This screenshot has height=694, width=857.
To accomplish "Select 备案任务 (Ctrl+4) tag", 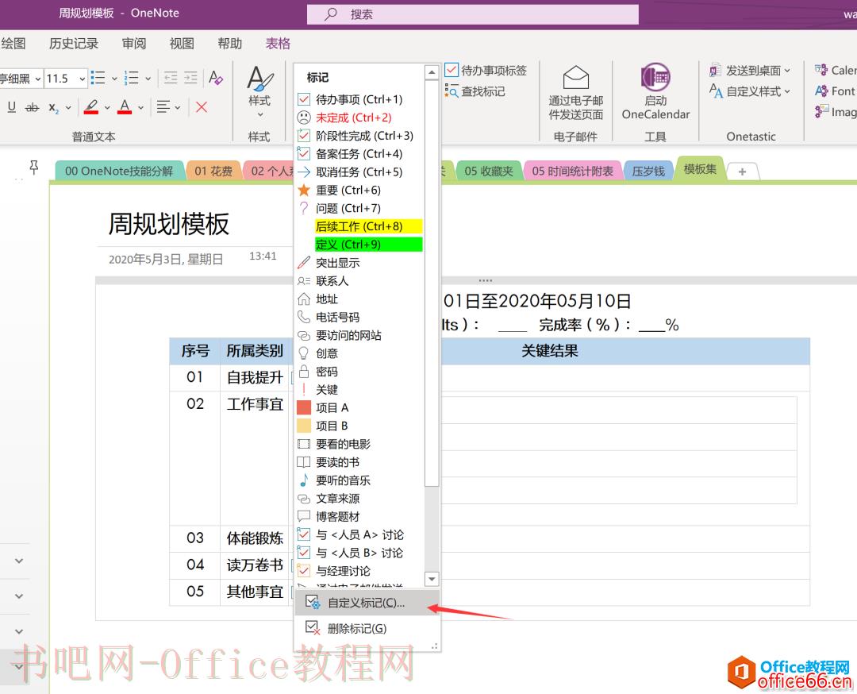I will click(x=359, y=154).
